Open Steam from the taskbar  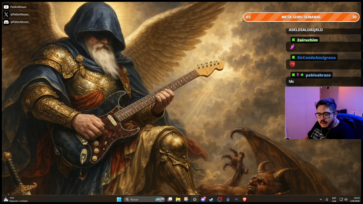click(211, 199)
